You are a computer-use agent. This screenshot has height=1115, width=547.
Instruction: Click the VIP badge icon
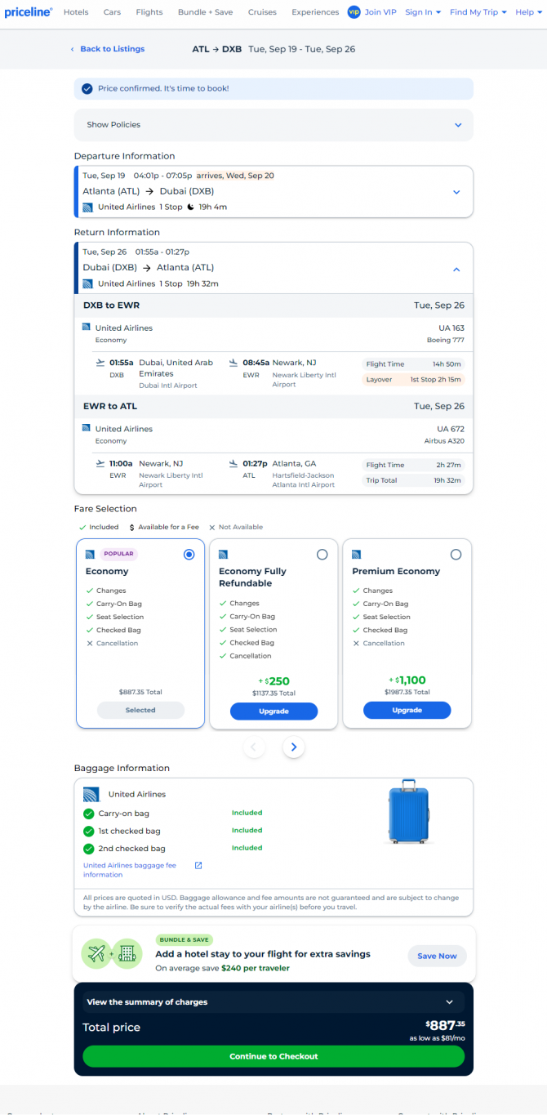(x=354, y=12)
